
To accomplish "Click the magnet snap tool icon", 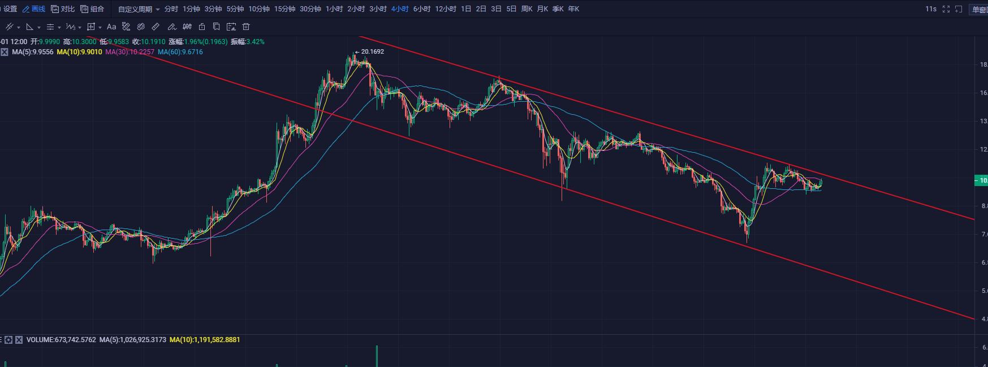I will pos(141,27).
